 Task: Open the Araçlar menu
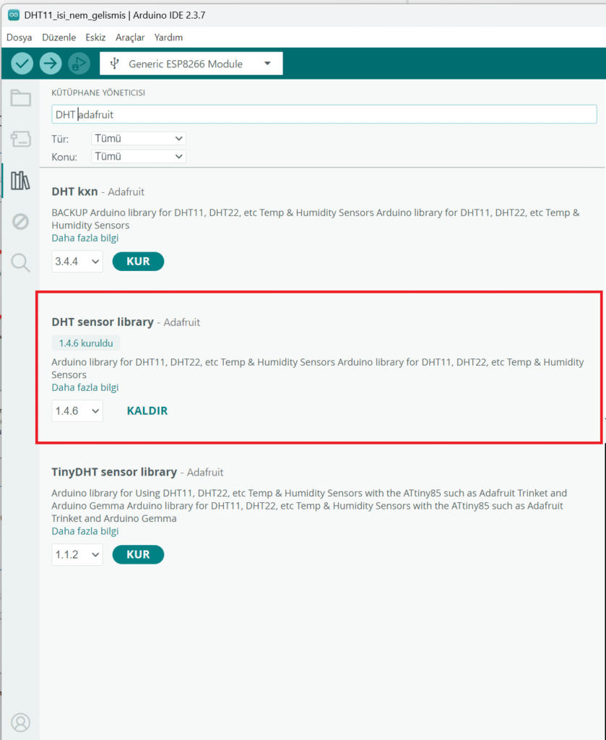tap(130, 37)
